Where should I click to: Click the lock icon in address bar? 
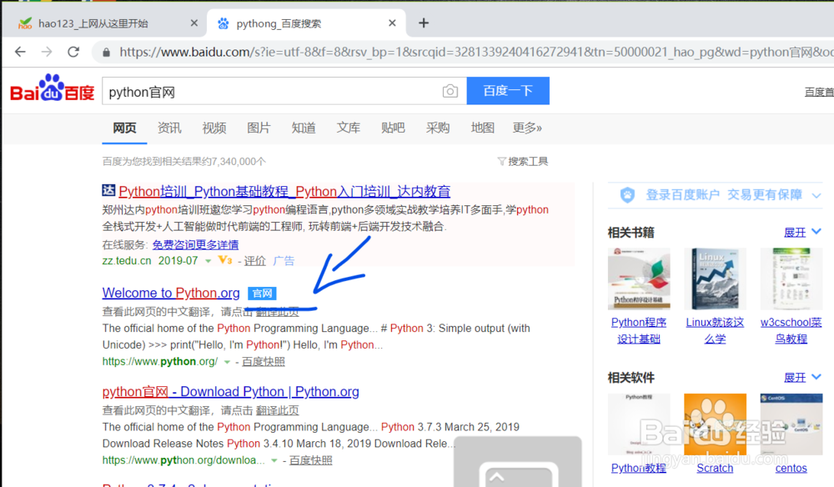(107, 52)
